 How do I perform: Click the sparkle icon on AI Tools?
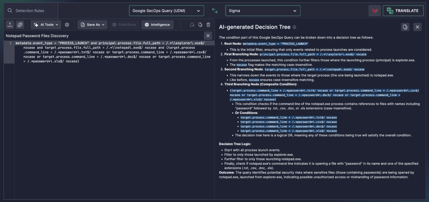click(36, 25)
